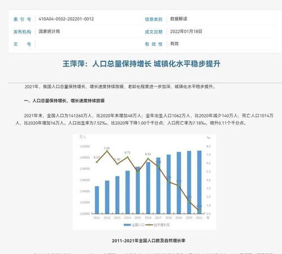Click the 8.0 value on right axis
This screenshot has height=254, width=282.
click(209, 146)
